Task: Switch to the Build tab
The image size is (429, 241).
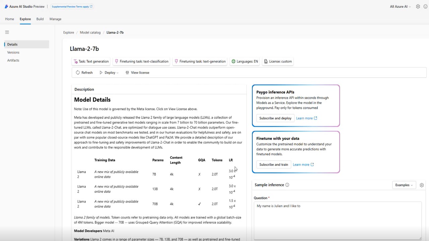Action: [x=40, y=19]
